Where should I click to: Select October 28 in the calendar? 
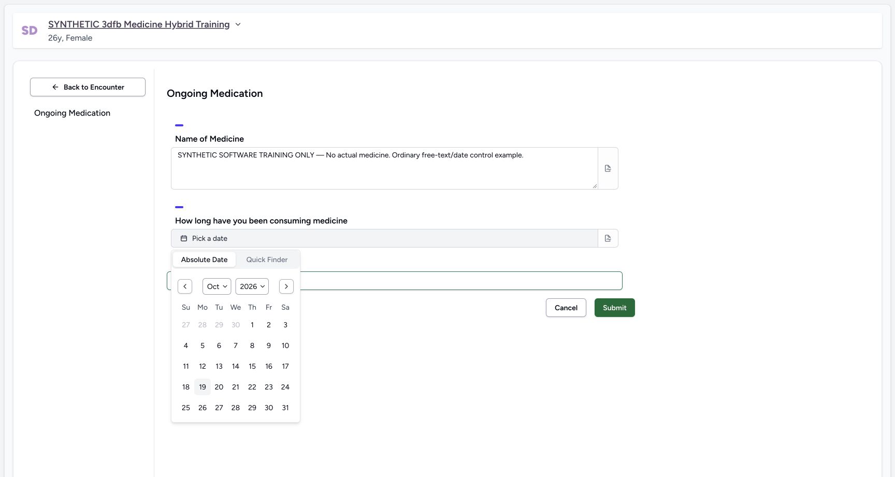[x=236, y=408]
